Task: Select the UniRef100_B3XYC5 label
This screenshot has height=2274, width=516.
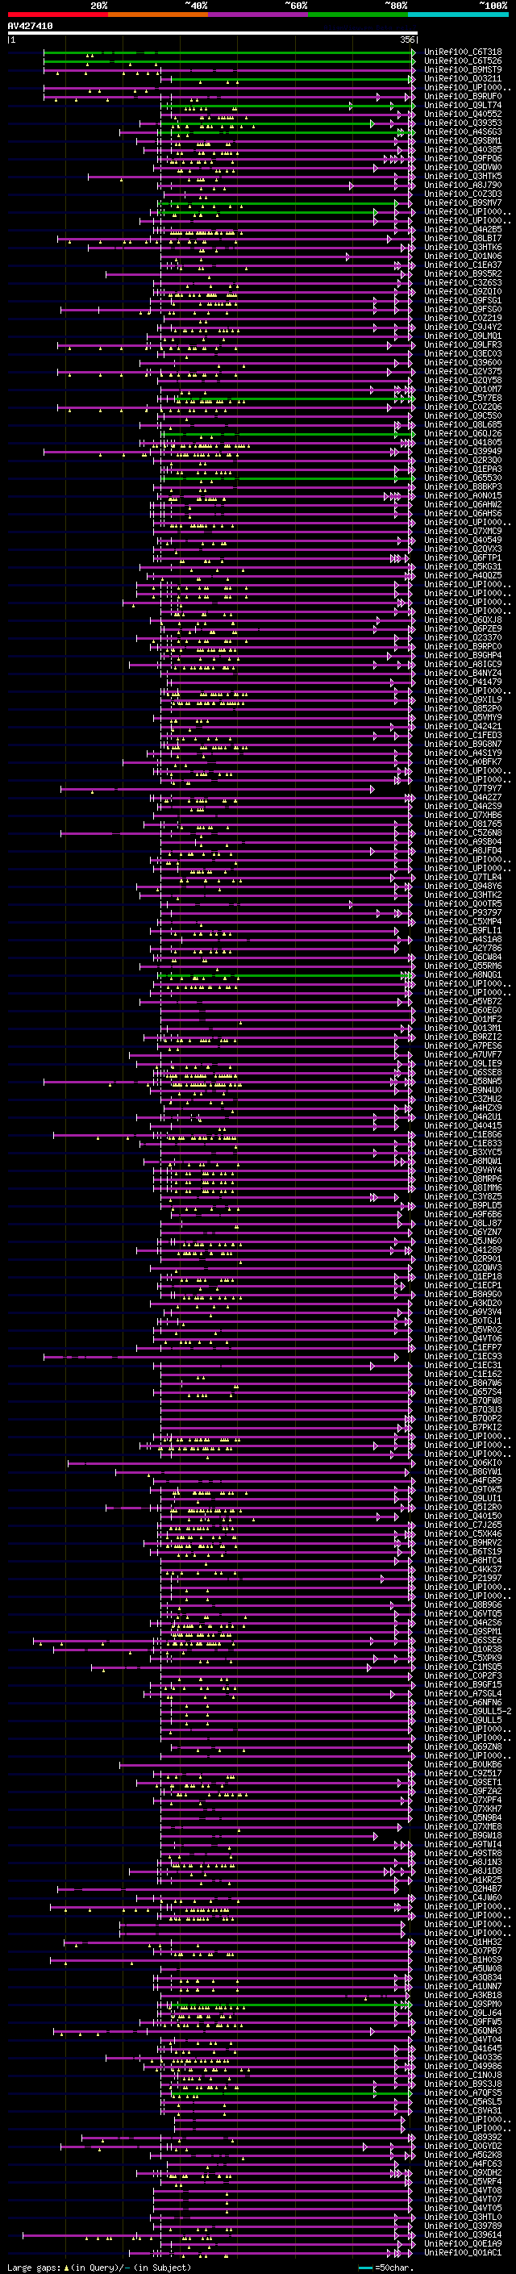Action: [463, 1152]
